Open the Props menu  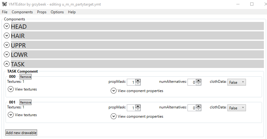(41, 12)
